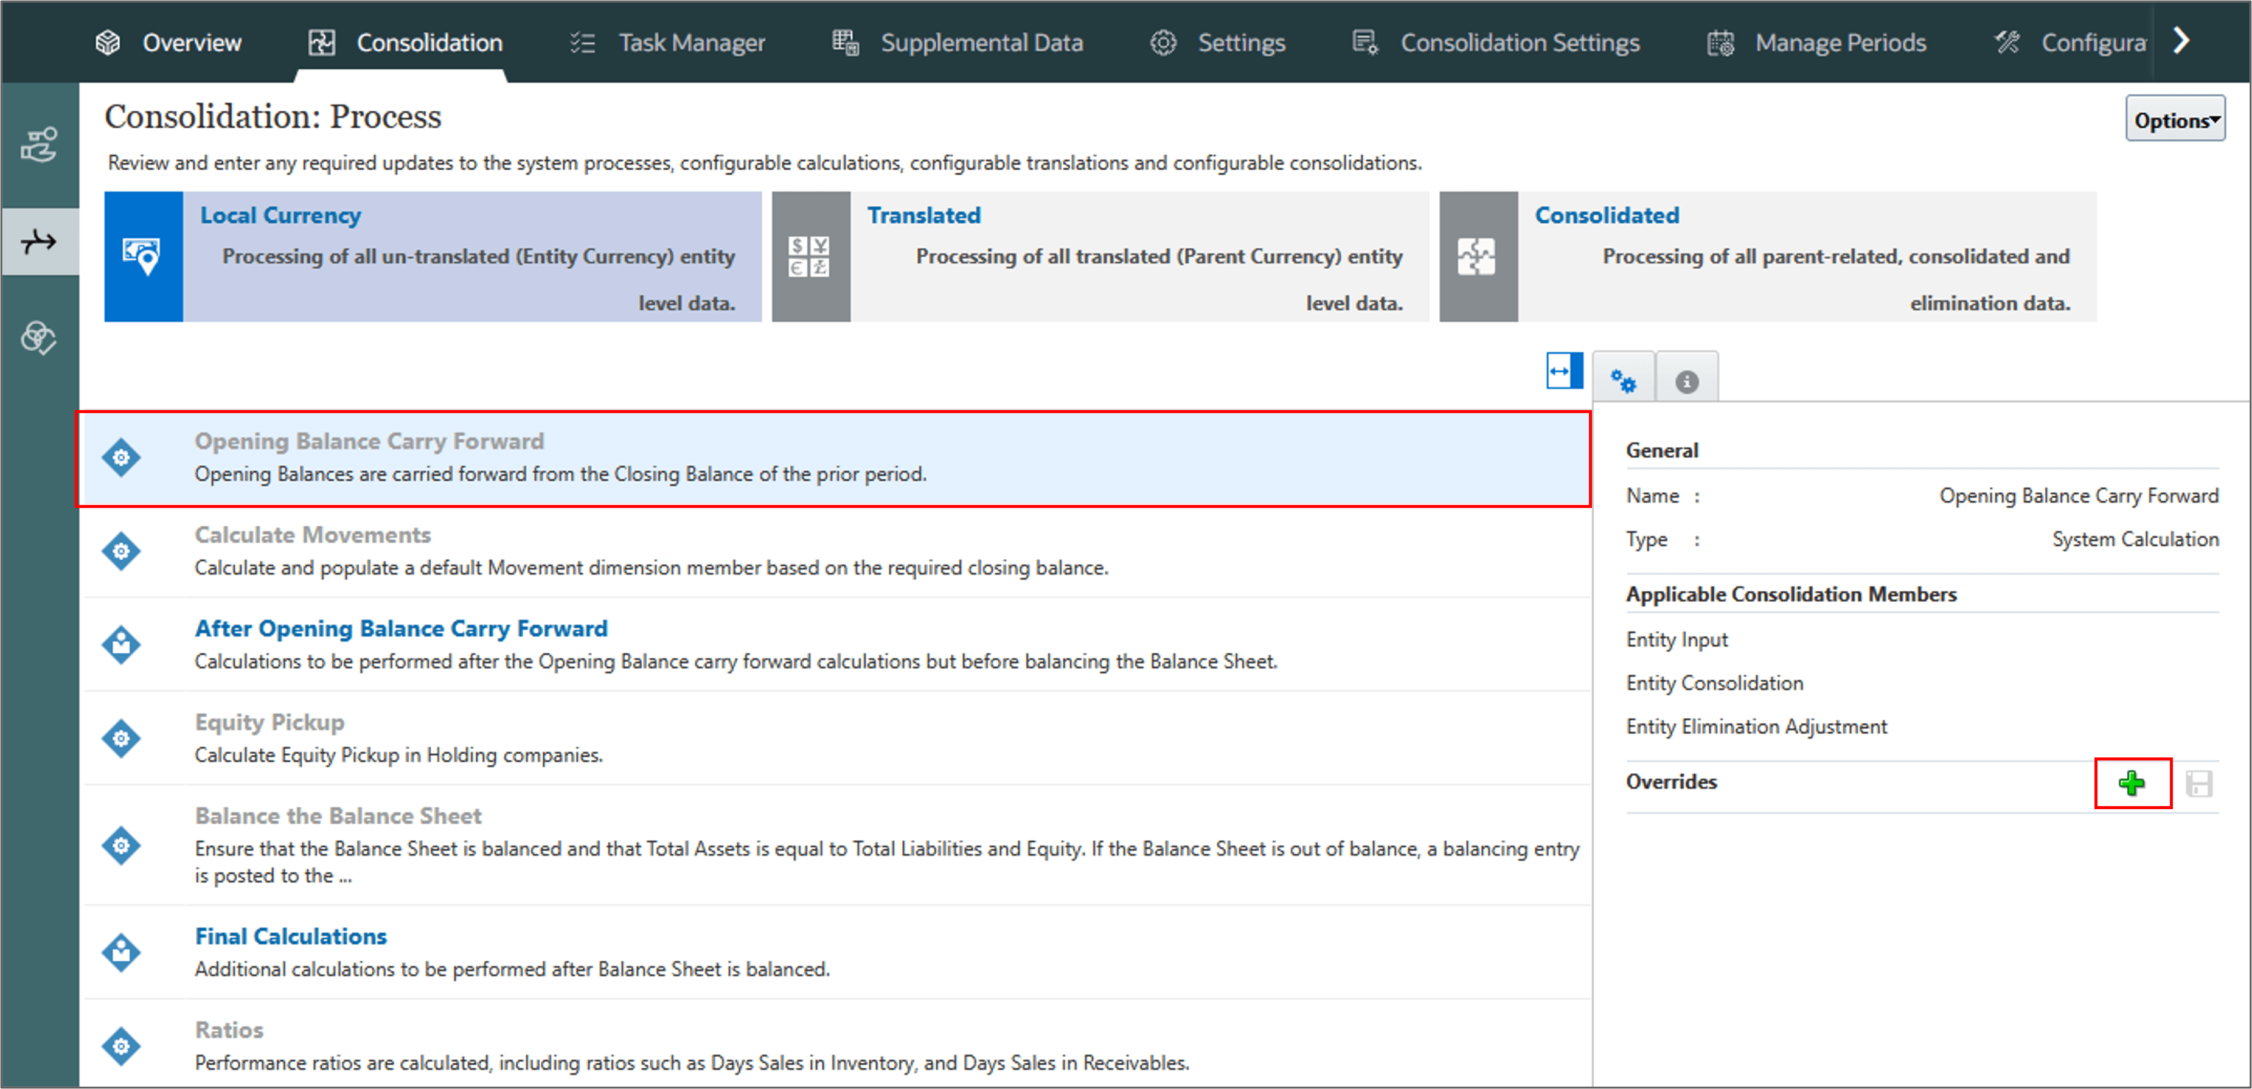Open the first left sidebar hand icon
Image resolution: width=2252 pixels, height=1089 pixels.
click(x=40, y=145)
